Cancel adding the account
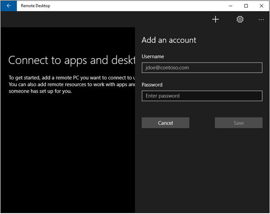 point(165,123)
